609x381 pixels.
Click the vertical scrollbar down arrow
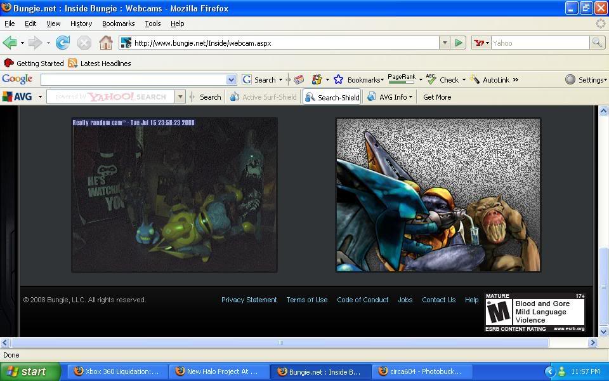pyautogui.click(x=603, y=331)
